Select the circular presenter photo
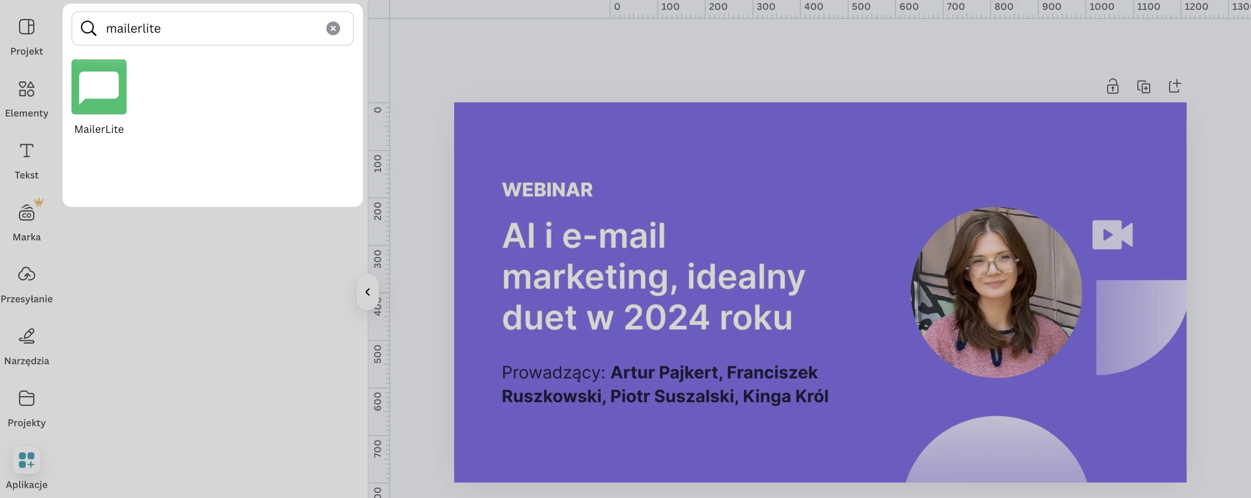Image resolution: width=1251 pixels, height=498 pixels. 996,292
